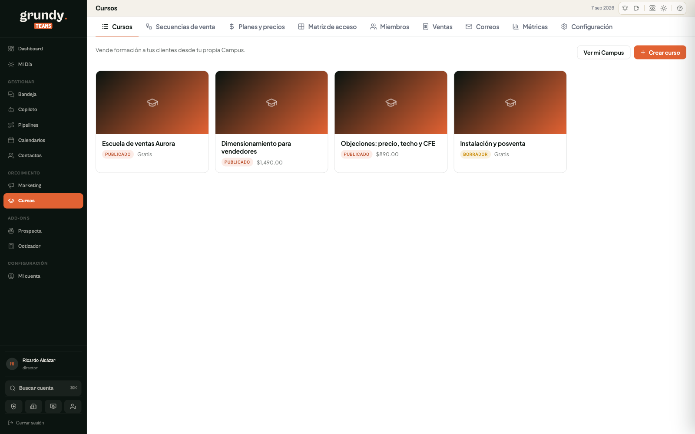This screenshot has width=695, height=434.
Task: Switch to Secuencias de venta tab
Action: (x=180, y=27)
